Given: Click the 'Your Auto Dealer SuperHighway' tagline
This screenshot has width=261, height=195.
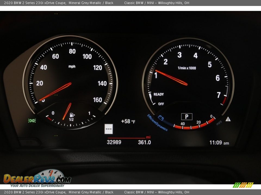Looking at the screenshot, I should (x=37, y=186).
